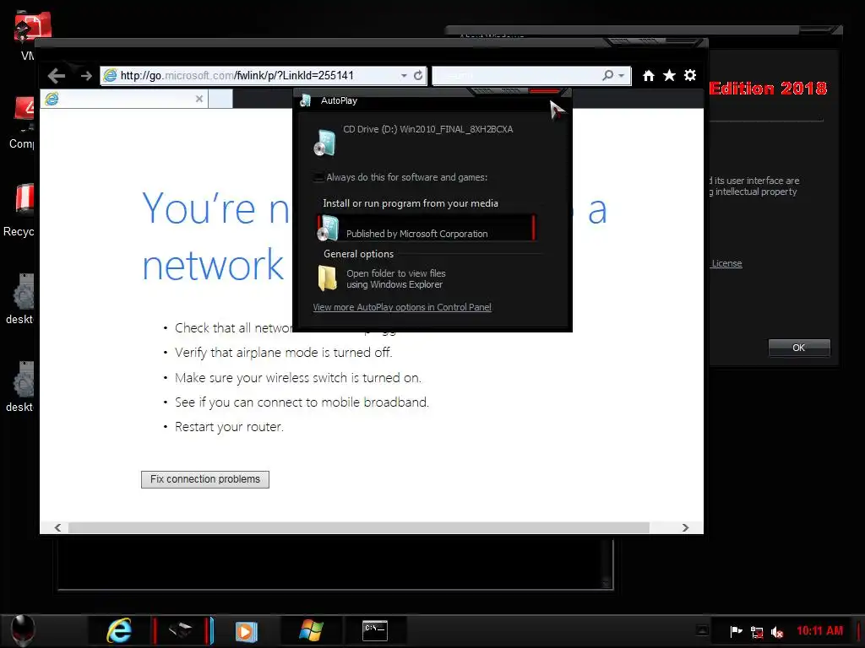Screen dimensions: 865x648
Task: Click the AutoPlay title bar icon
Action: (305, 101)
